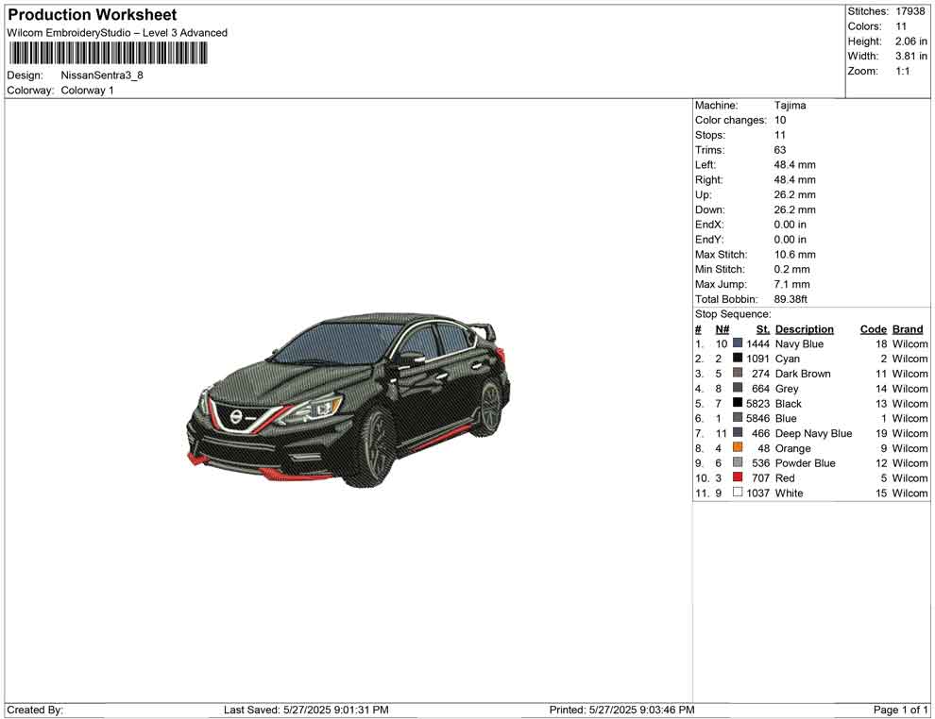935x719 pixels.
Task: Click the Min Stitch value 0.2 mm
Action: click(791, 269)
